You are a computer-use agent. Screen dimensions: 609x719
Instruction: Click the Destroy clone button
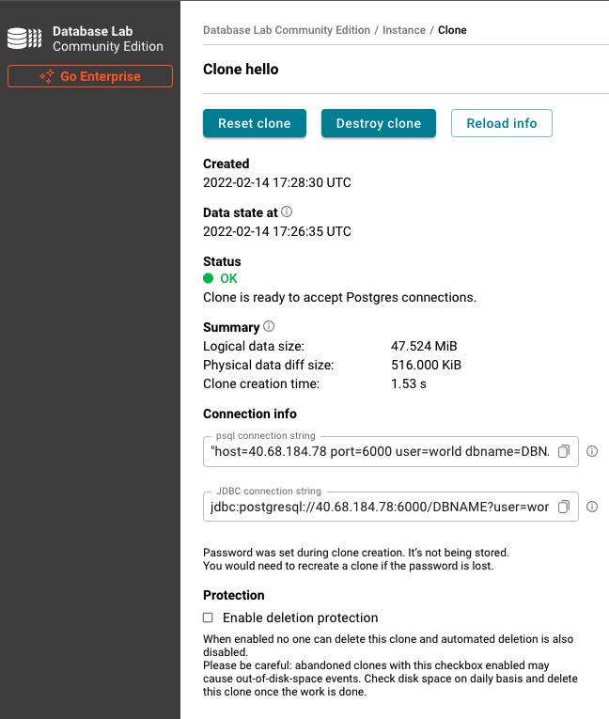pos(379,123)
